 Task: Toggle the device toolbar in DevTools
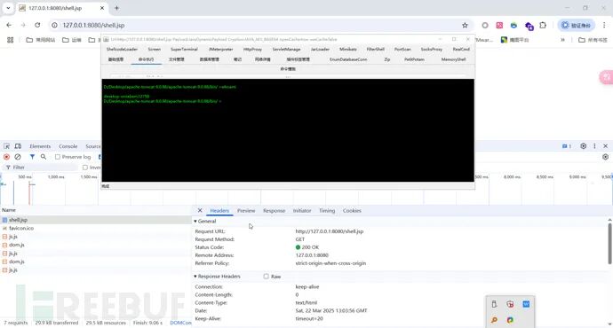pos(18,146)
